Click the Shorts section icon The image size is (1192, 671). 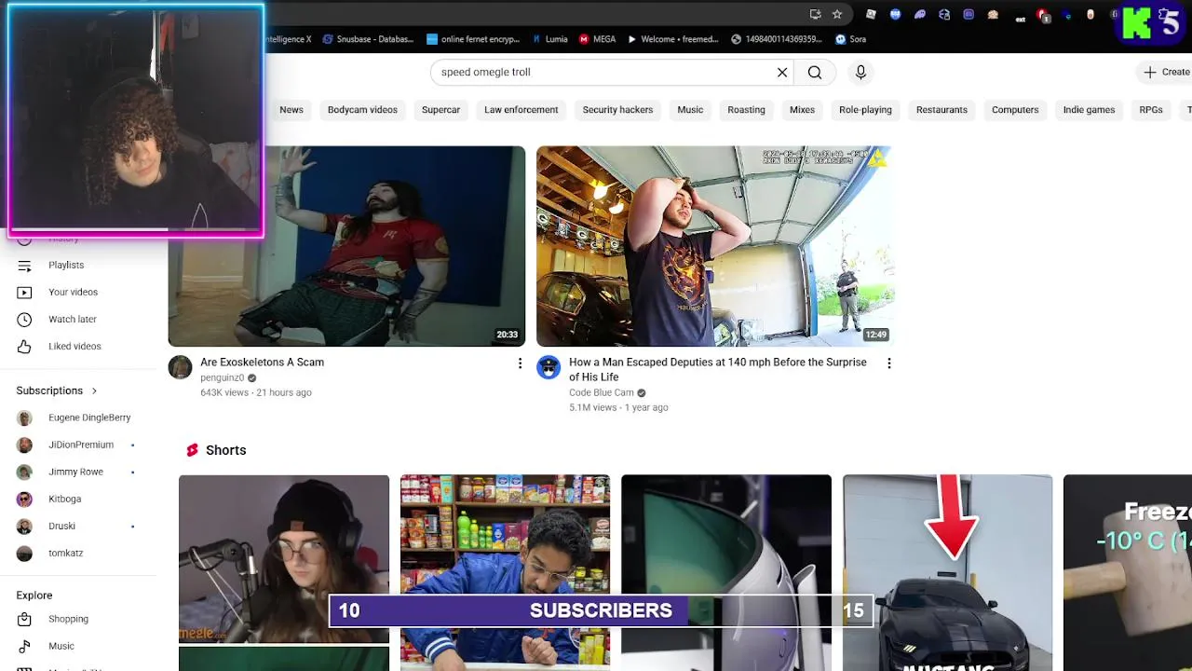(192, 450)
